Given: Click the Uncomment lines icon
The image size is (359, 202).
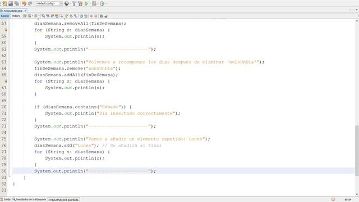Looking at the screenshot, I should click(106, 16).
